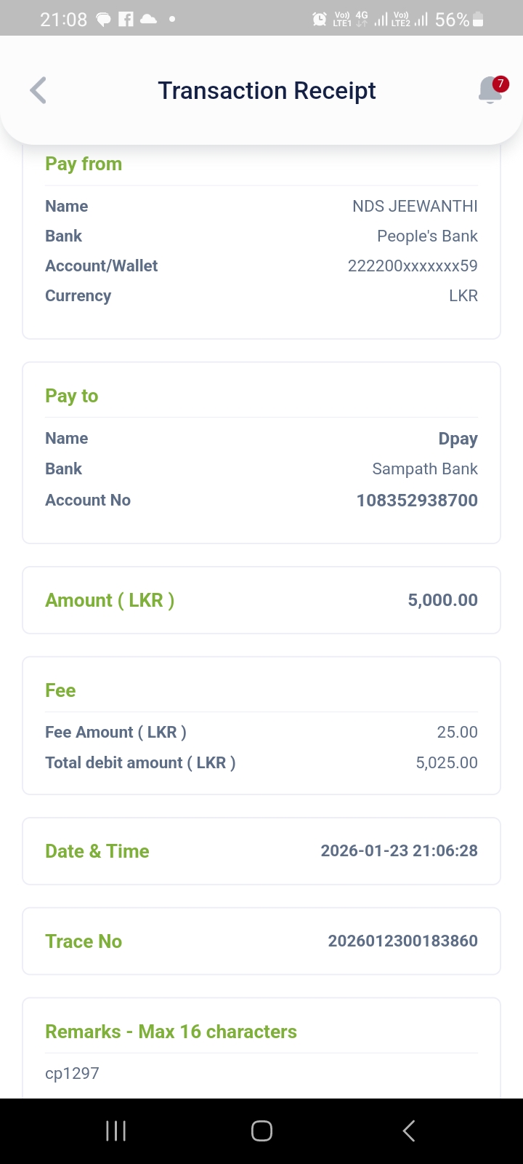The image size is (523, 1164).
Task: Tap the payer name NDS JEEWANTHI
Action: (415, 207)
